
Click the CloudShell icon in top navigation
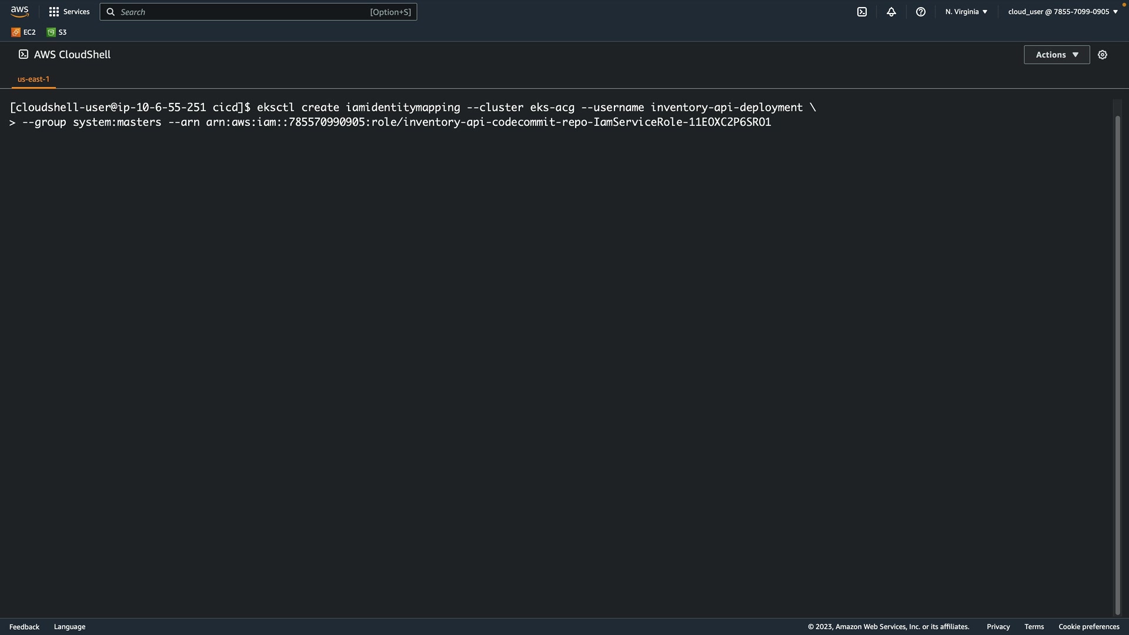862,12
